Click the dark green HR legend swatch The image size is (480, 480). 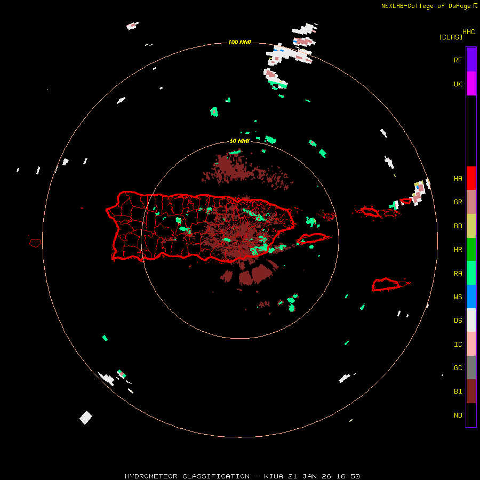[x=471, y=250]
